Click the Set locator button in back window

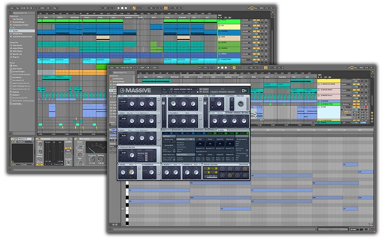tap(219, 15)
